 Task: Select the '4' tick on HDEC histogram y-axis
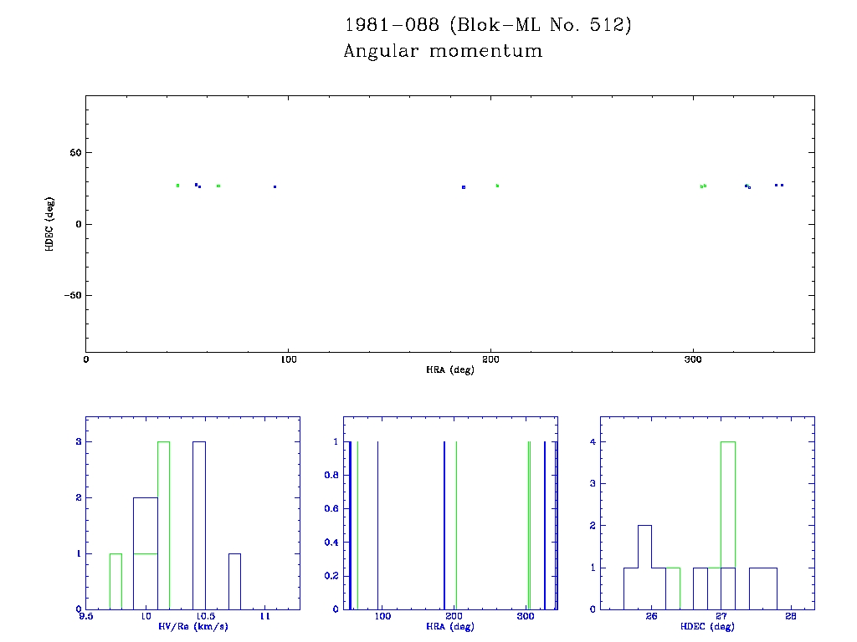pyautogui.click(x=593, y=441)
